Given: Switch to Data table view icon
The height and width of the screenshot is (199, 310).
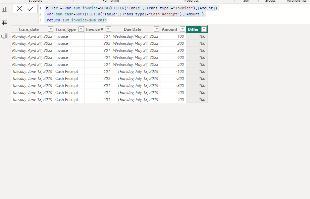Looking at the screenshot, I should (x=4, y=23).
